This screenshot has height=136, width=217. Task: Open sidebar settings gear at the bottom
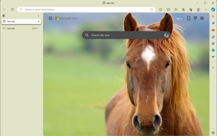pyautogui.click(x=213, y=133)
